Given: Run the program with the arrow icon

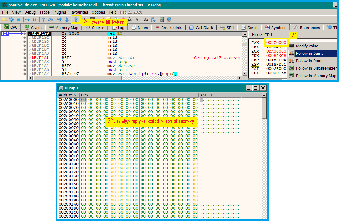Looking at the screenshot, I should tap(28, 19).
